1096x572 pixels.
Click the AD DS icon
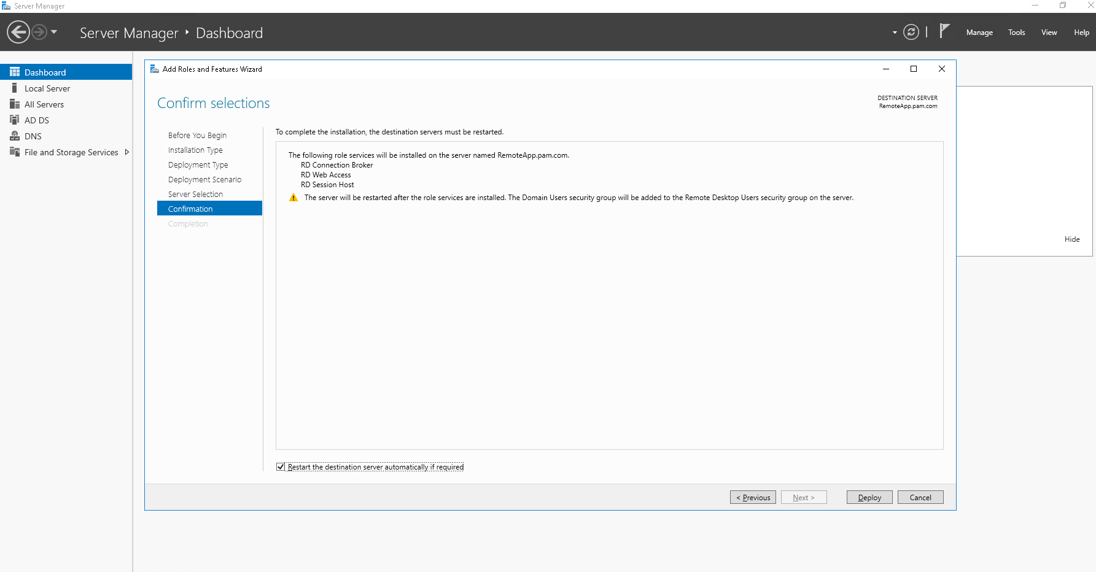15,120
